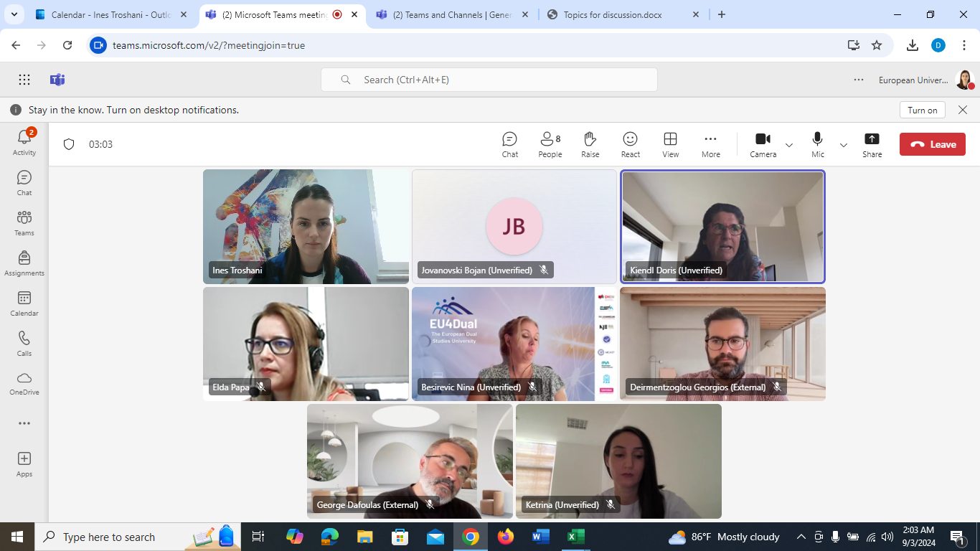Open Microsoft Word from the taskbar

tap(540, 537)
